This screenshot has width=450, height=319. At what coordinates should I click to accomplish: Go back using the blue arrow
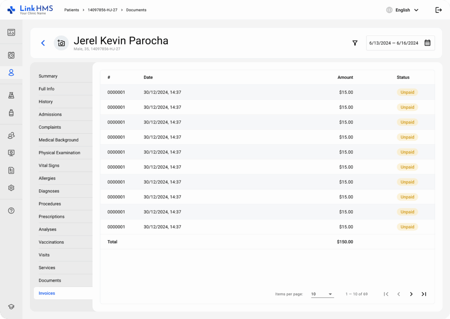tap(43, 43)
